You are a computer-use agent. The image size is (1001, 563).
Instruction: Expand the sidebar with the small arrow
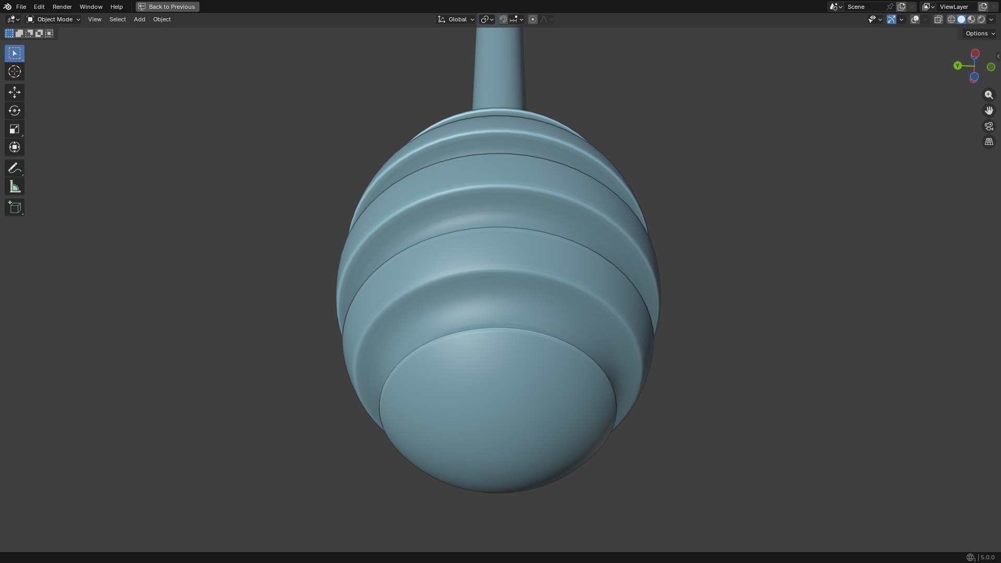[998, 56]
